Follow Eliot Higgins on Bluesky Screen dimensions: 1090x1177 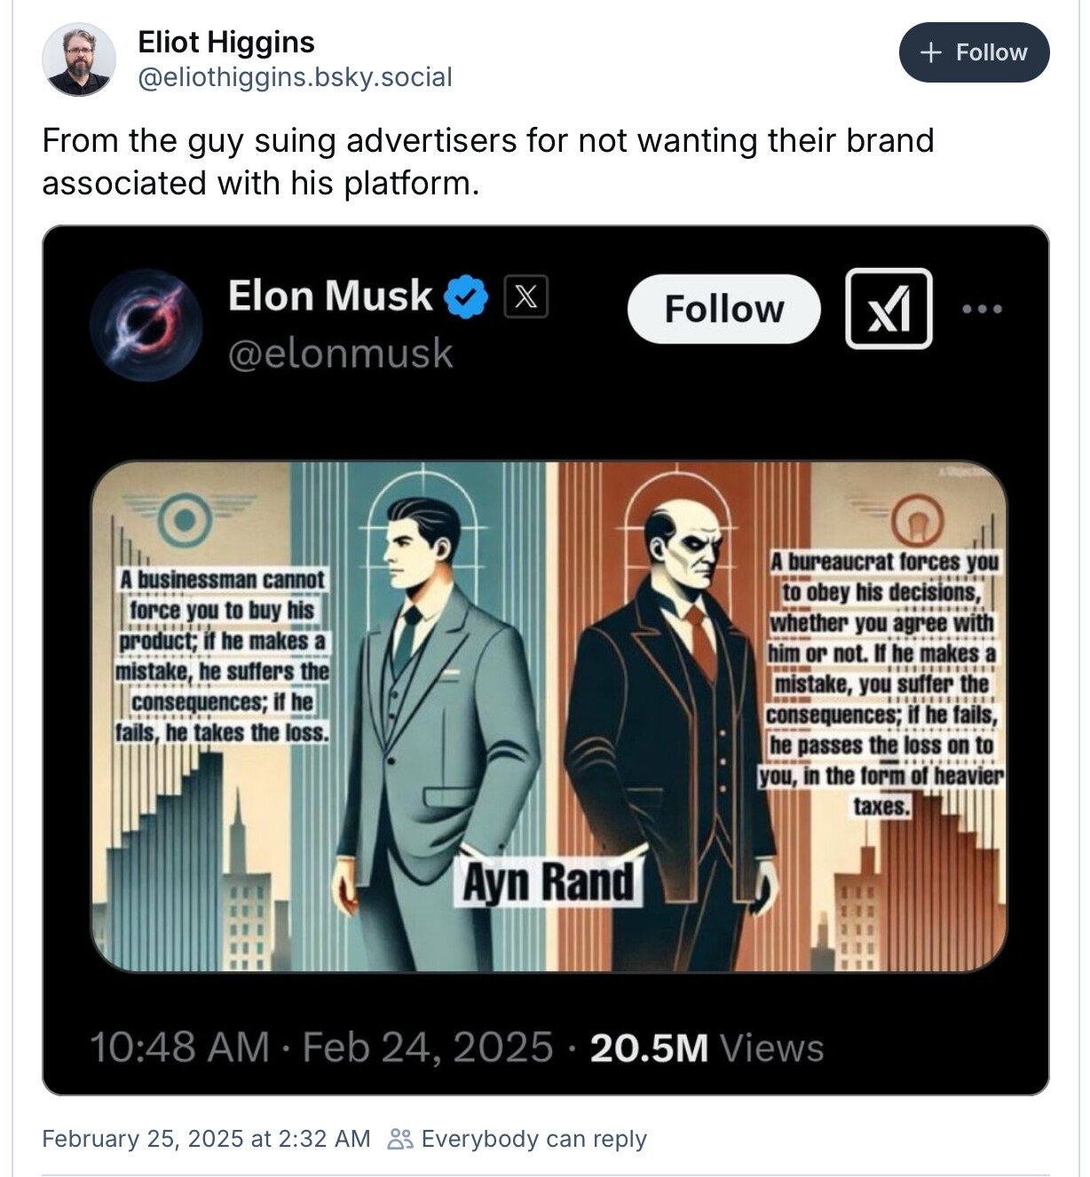974,52
